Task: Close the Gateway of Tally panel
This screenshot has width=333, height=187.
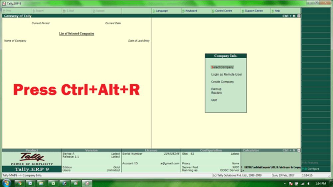Action: (x=299, y=16)
